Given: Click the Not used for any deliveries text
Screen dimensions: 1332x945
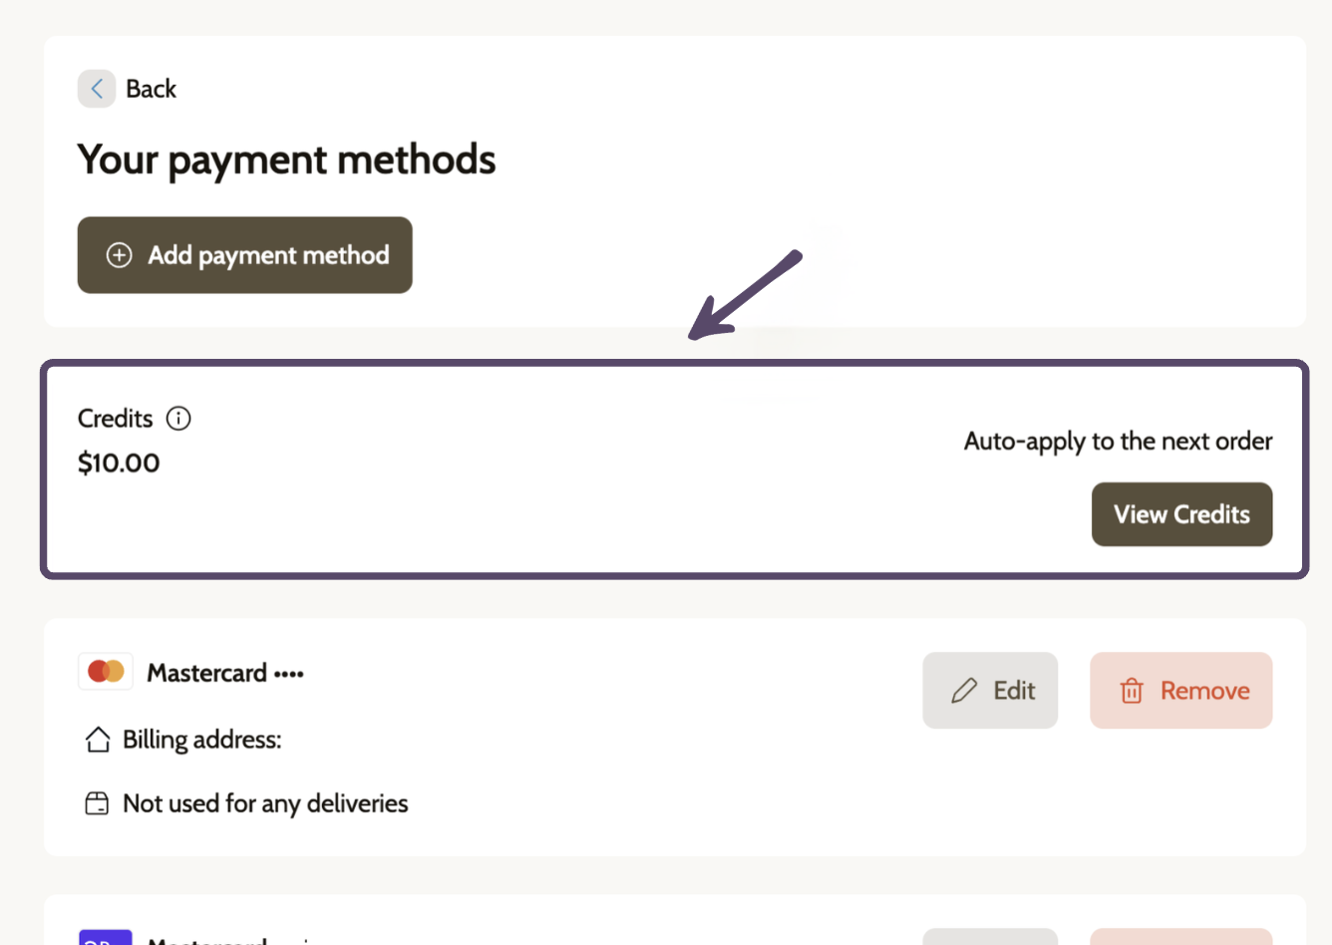Looking at the screenshot, I should [x=265, y=803].
